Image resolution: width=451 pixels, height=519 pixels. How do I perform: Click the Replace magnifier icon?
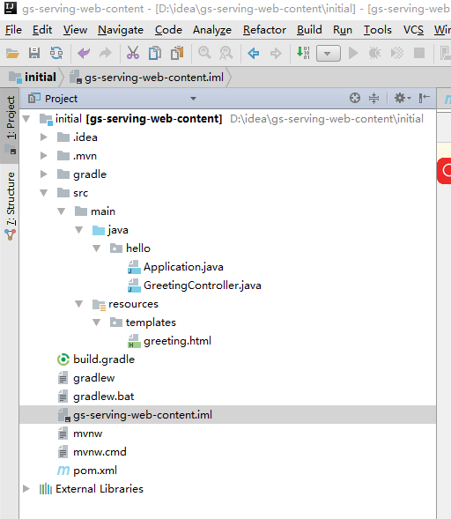(226, 53)
